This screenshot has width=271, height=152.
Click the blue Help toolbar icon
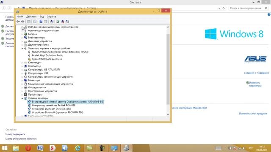(x=41, y=22)
